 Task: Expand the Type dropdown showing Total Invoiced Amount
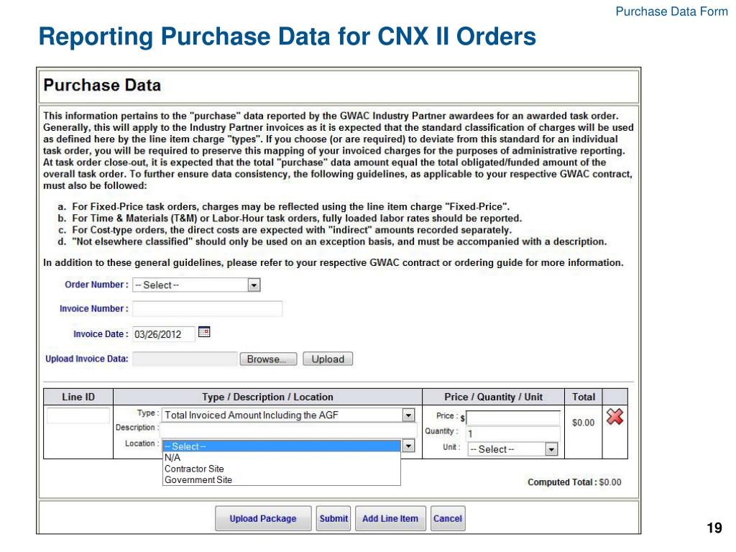click(x=288, y=415)
